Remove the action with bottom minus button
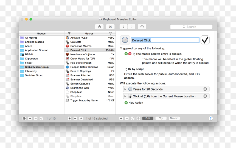 pos(127,118)
